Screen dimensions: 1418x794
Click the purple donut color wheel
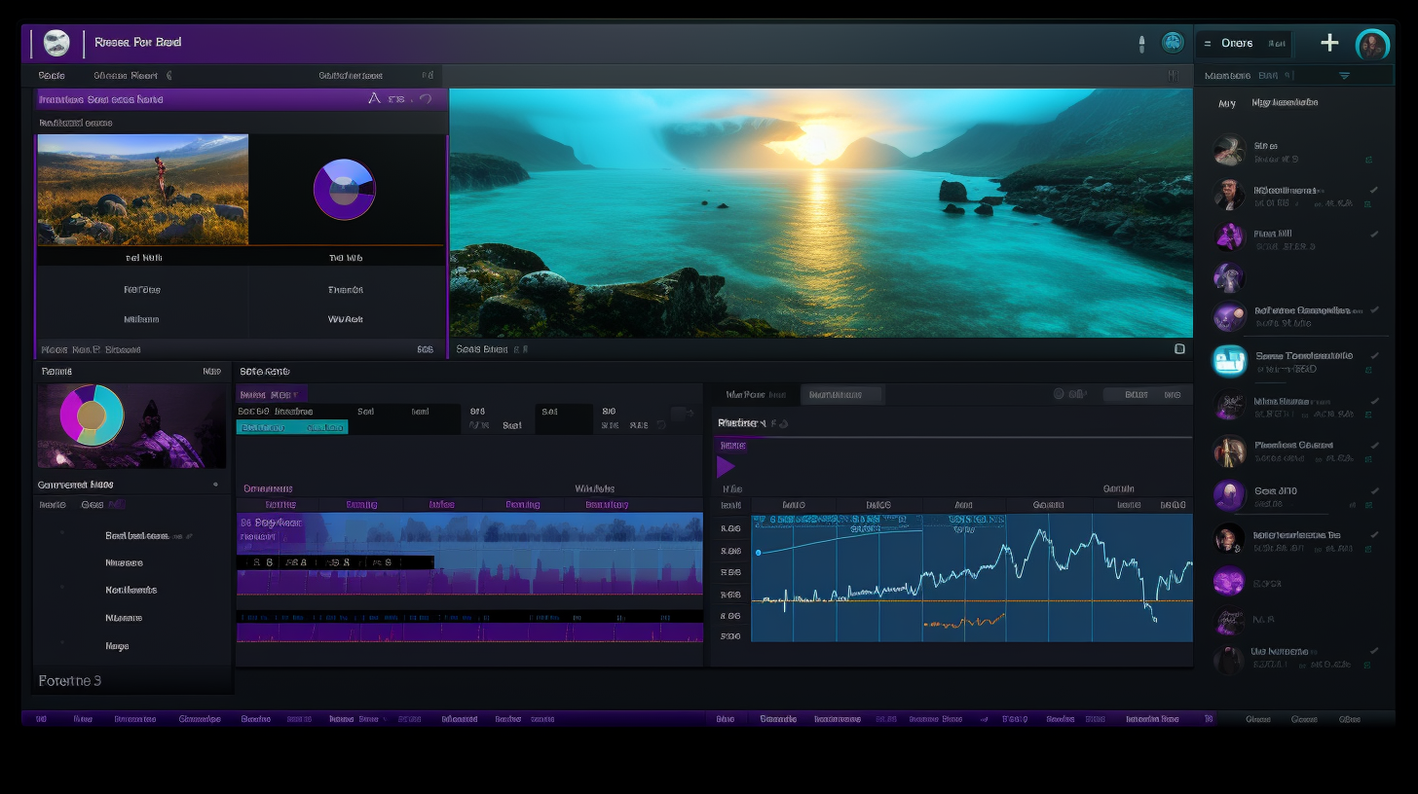[344, 190]
